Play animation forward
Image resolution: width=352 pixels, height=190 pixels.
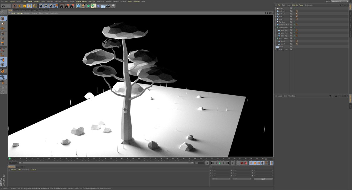pos(220,163)
